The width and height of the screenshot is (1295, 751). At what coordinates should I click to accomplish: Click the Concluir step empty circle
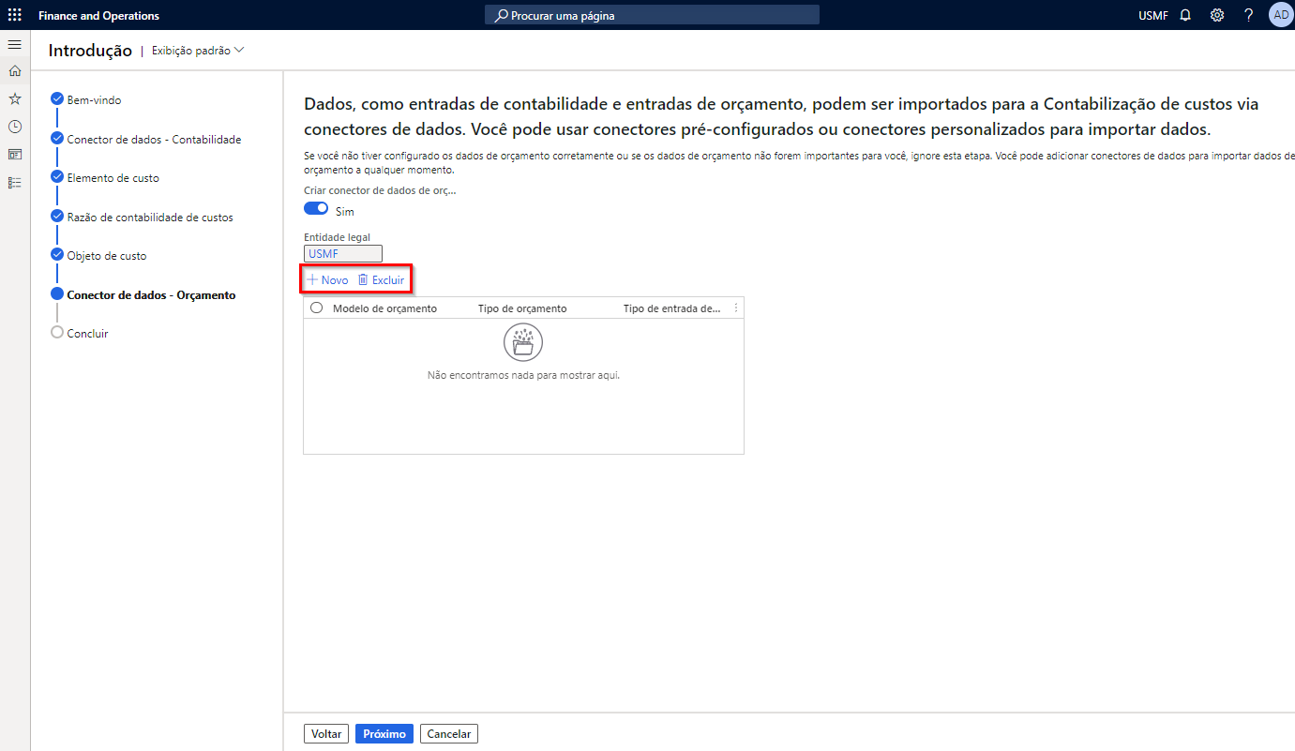click(57, 333)
